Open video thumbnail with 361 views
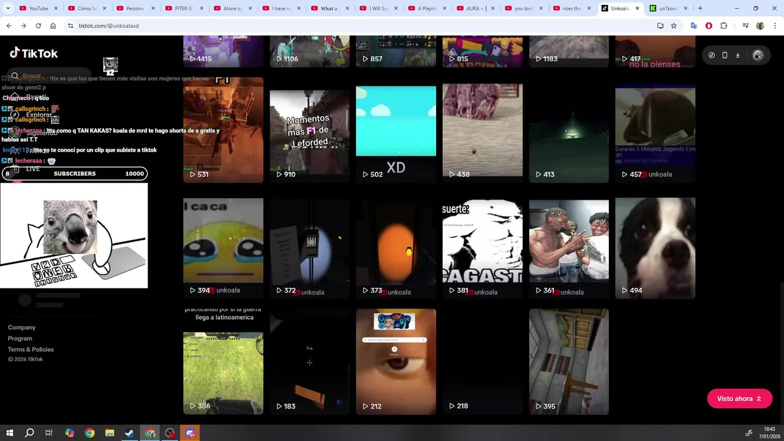Image resolution: width=784 pixels, height=441 pixels. coord(568,246)
